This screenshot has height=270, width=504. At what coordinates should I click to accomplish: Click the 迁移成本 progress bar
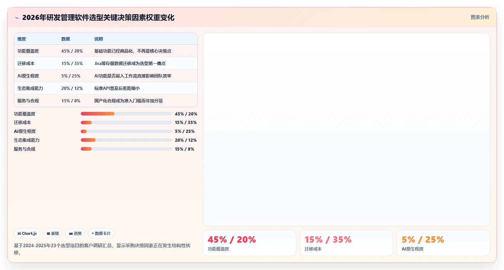click(126, 123)
